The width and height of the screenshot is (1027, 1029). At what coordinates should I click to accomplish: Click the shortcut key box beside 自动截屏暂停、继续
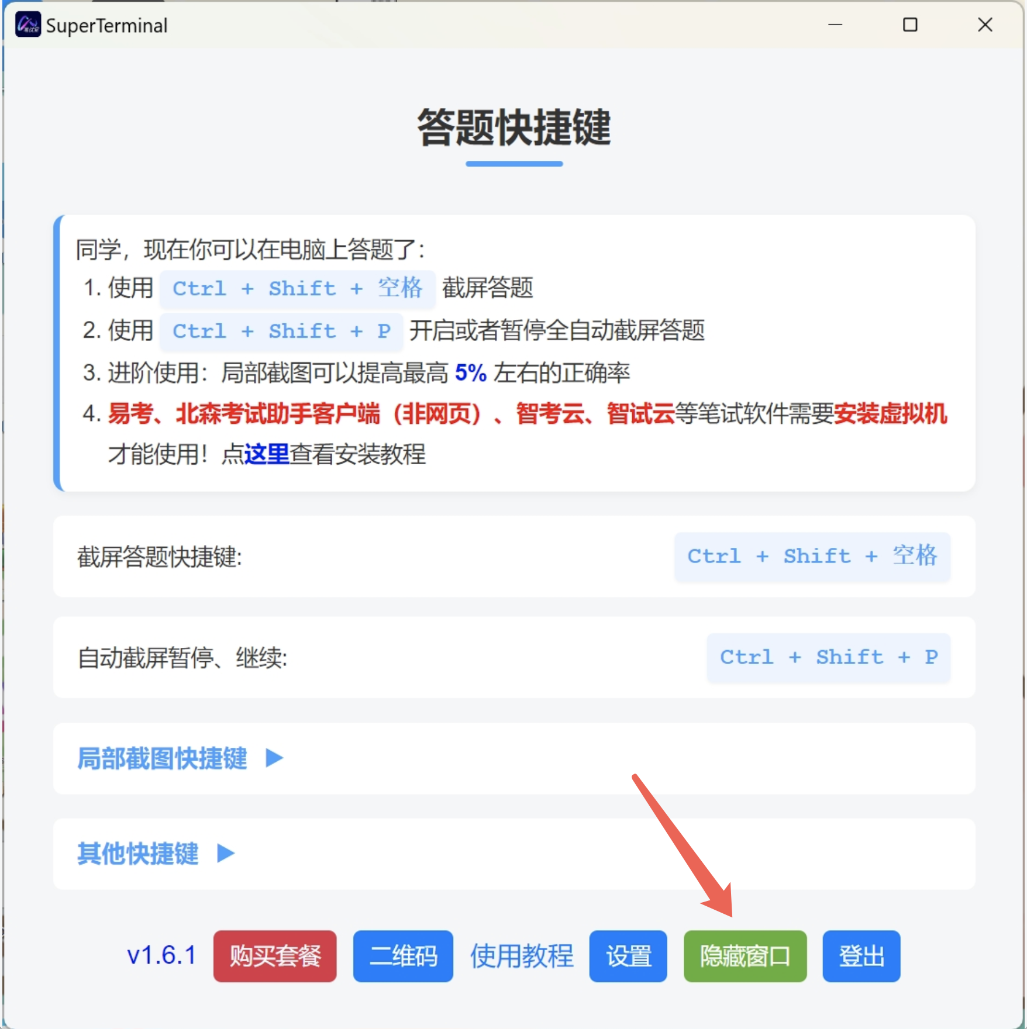point(829,657)
